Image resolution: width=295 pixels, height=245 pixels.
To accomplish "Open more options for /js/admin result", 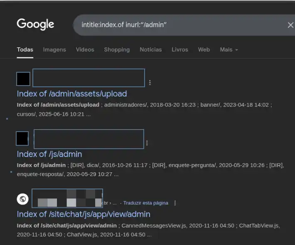I will [x=147, y=143].
